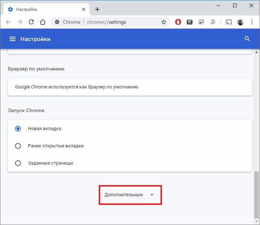260x225 pixels.
Task: Open the home page via house icon
Action: tap(43, 22)
